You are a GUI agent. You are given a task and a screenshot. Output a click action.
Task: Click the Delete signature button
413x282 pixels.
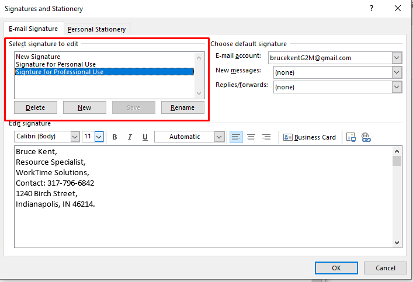35,107
